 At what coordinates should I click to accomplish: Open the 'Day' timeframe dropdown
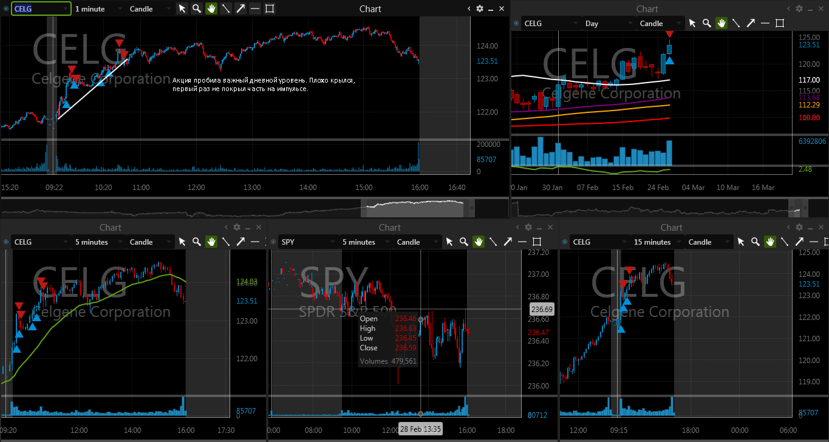(x=609, y=23)
